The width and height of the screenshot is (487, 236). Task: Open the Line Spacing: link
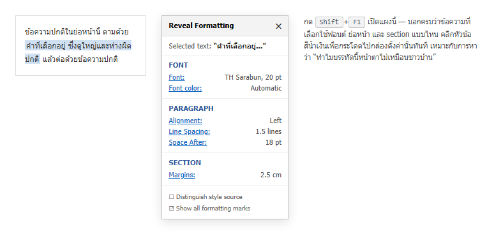click(x=190, y=131)
